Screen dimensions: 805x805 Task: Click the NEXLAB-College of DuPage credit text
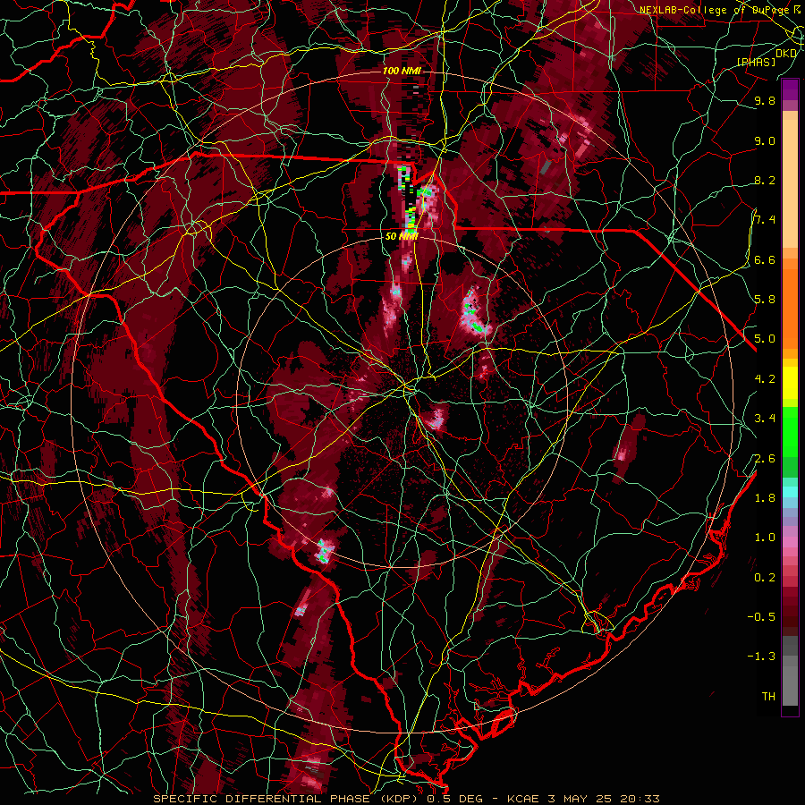click(x=715, y=10)
